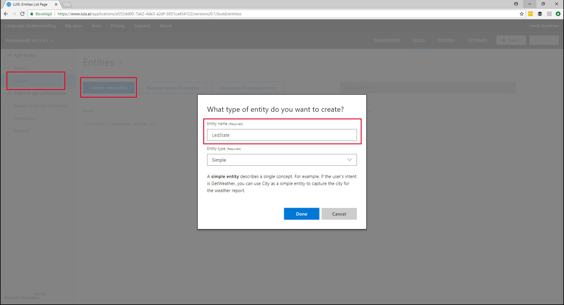Click the Test button beside Train
Screen dimensions: 564x305
pyautogui.click(x=544, y=40)
